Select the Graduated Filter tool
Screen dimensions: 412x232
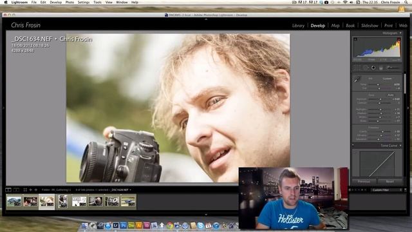381,68
